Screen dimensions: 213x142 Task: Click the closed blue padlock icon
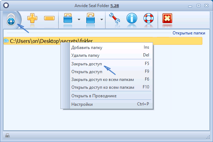click(x=68, y=18)
